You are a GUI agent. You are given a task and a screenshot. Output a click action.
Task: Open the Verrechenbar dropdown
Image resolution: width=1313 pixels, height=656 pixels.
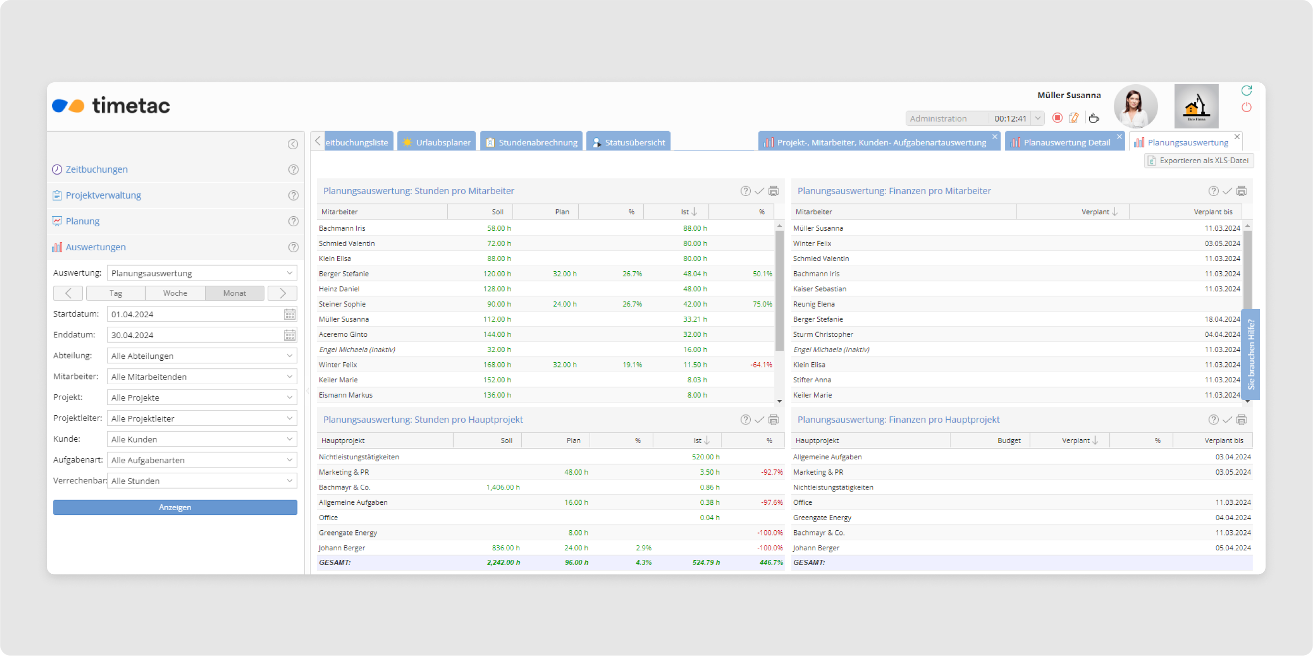pyautogui.click(x=289, y=481)
